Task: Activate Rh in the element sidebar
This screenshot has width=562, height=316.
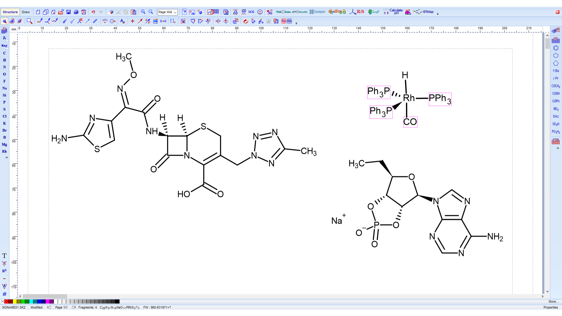Action: click(x=4, y=152)
